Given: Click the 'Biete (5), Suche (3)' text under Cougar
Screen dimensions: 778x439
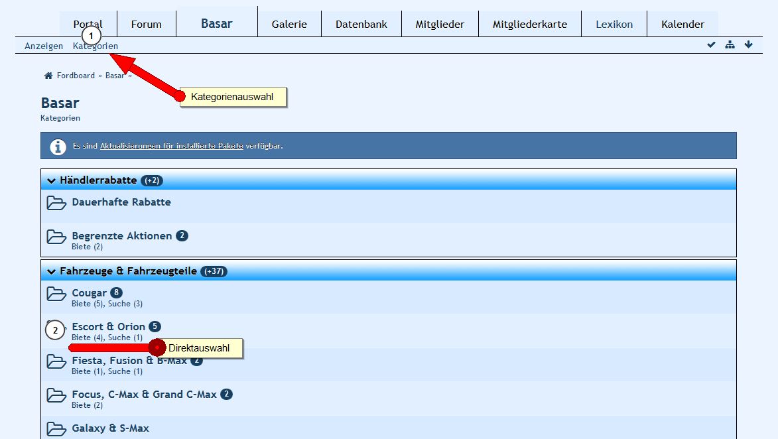Looking at the screenshot, I should [107, 304].
